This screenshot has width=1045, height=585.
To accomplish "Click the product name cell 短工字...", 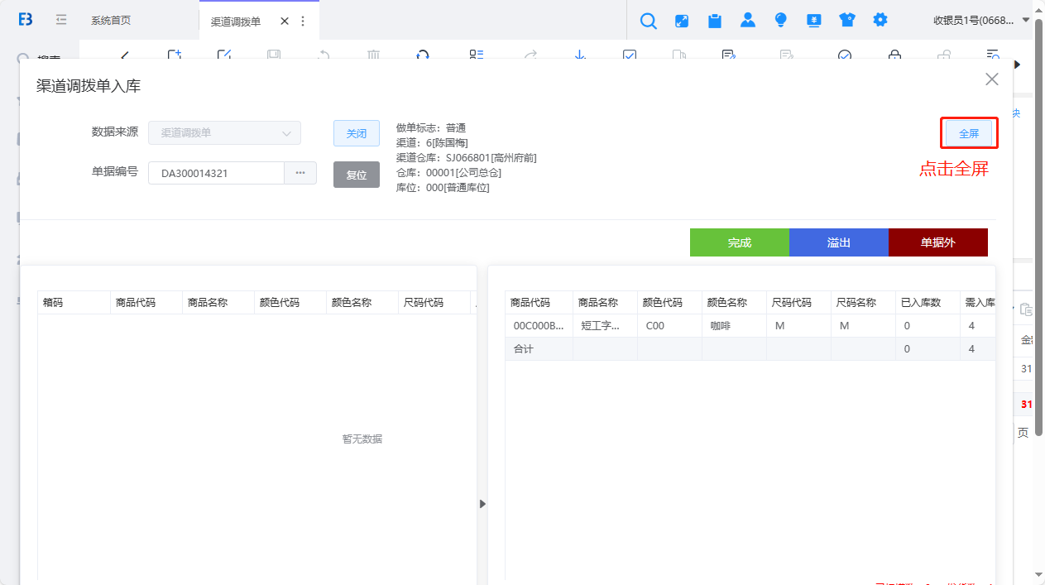I will pos(605,326).
